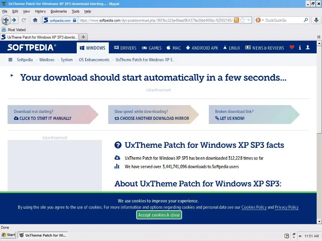
Task: Open the Privacy Policy link
Action: (286, 207)
